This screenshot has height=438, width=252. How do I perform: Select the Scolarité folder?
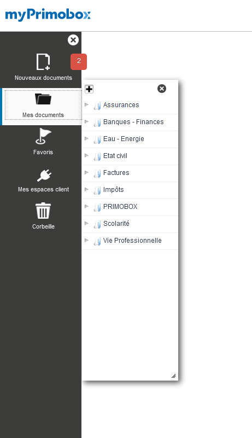click(x=130, y=224)
